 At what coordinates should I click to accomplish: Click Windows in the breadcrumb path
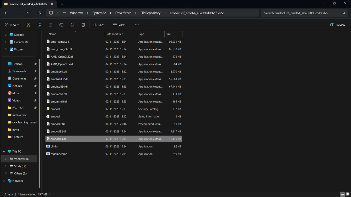(77, 13)
